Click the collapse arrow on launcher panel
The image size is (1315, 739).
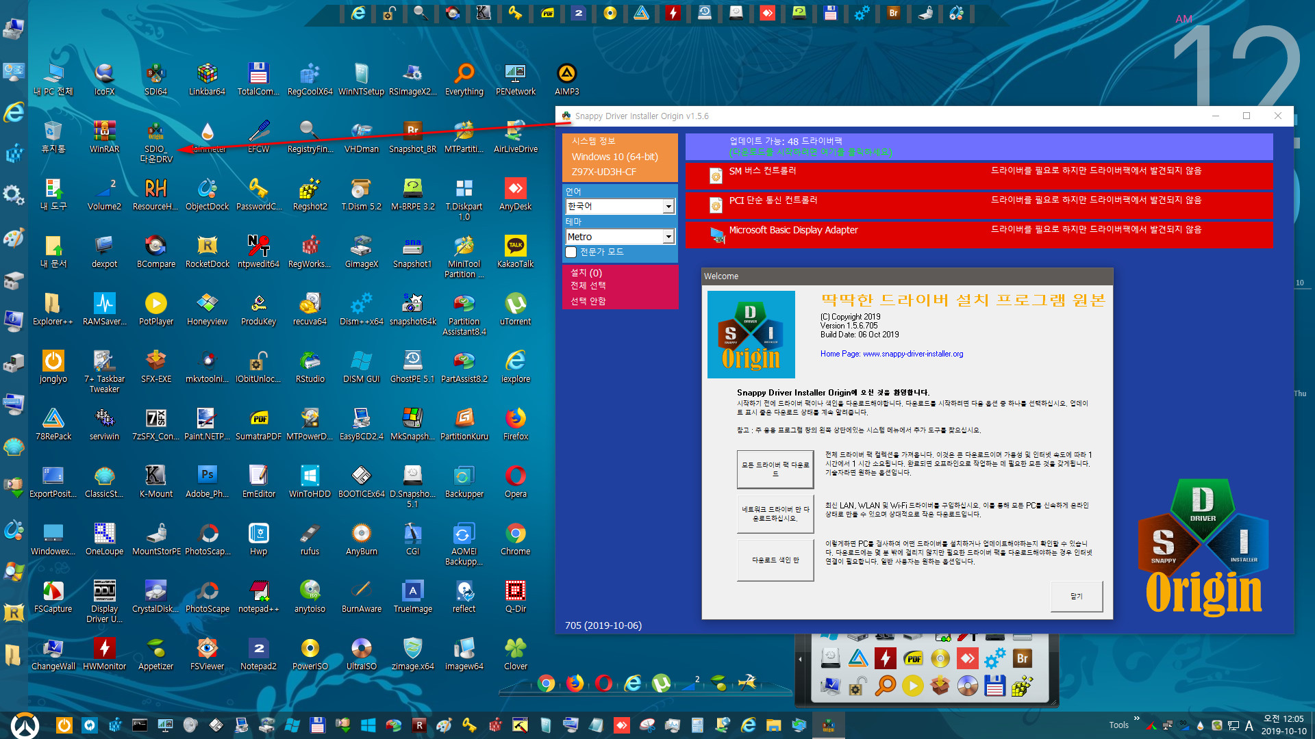[x=800, y=660]
